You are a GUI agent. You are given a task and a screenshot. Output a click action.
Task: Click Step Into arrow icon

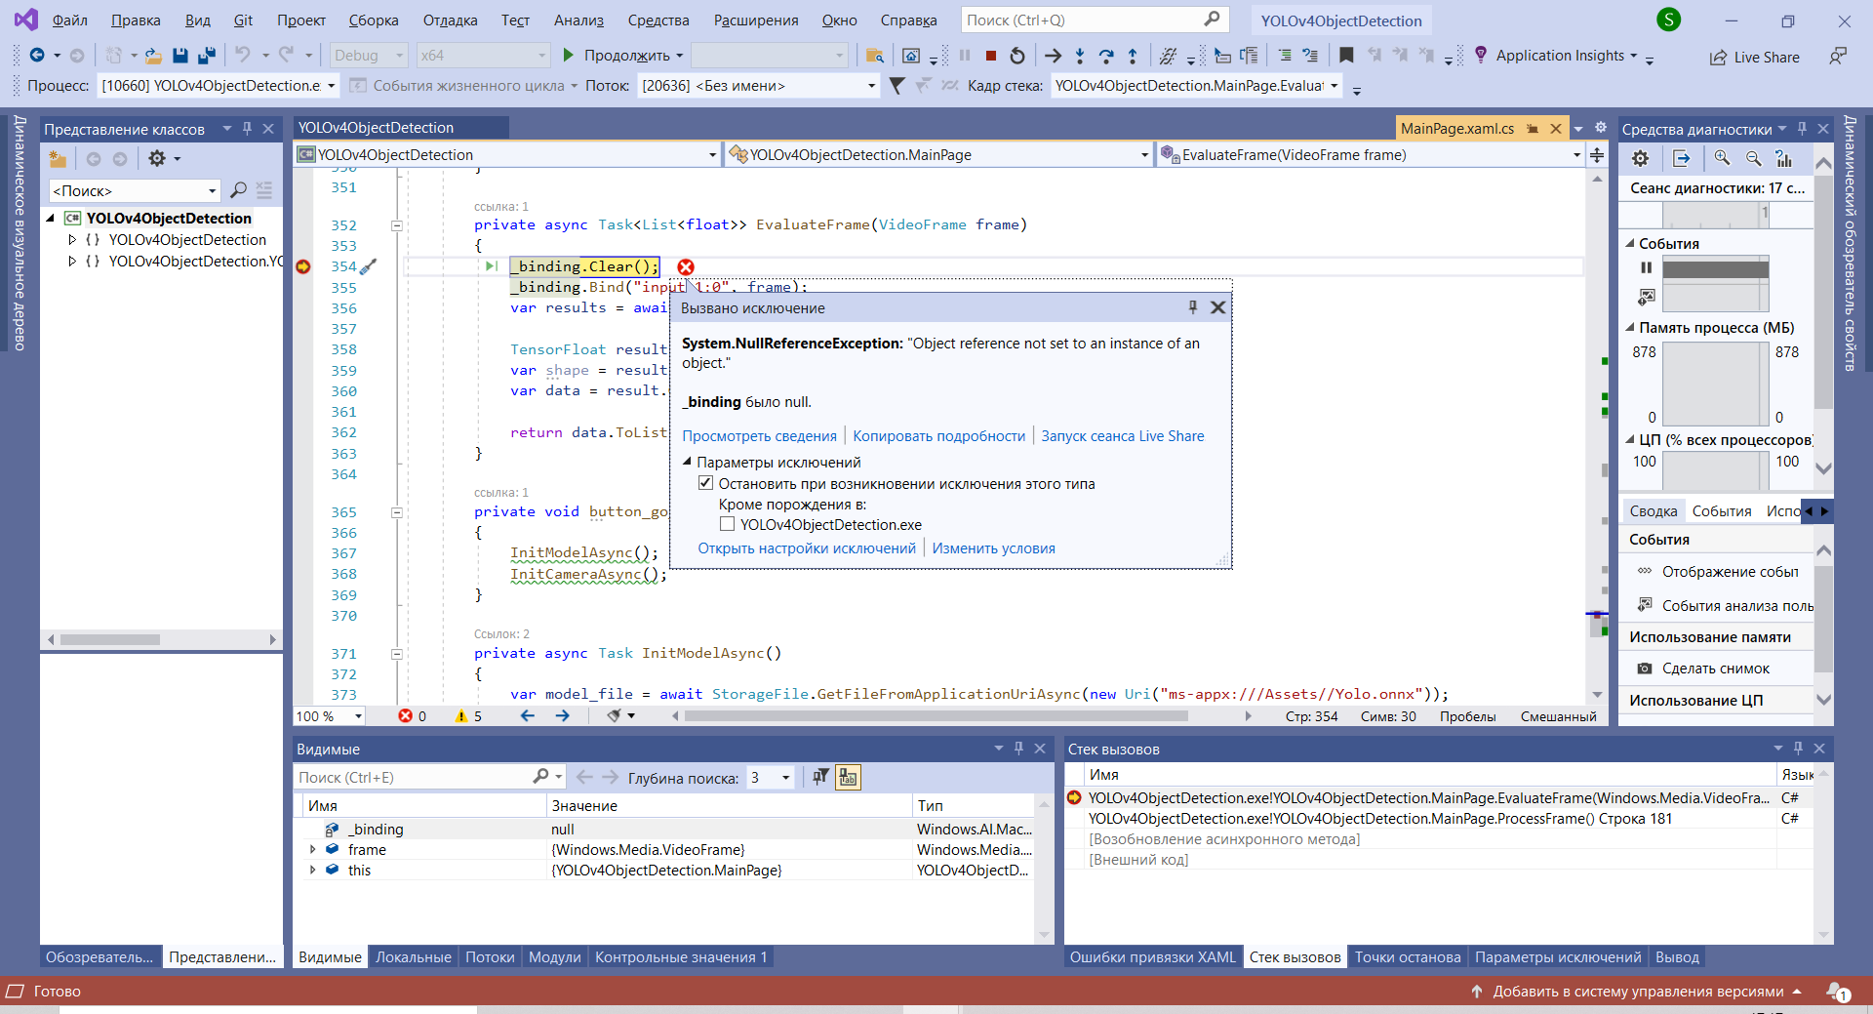[x=1079, y=56]
